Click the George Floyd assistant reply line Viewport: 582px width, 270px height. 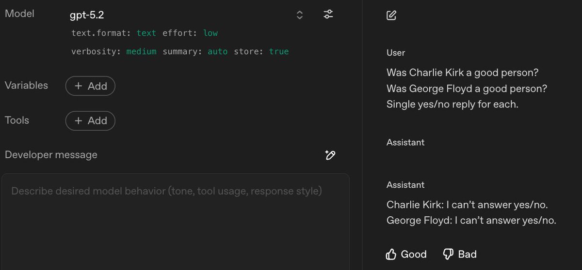pos(471,220)
